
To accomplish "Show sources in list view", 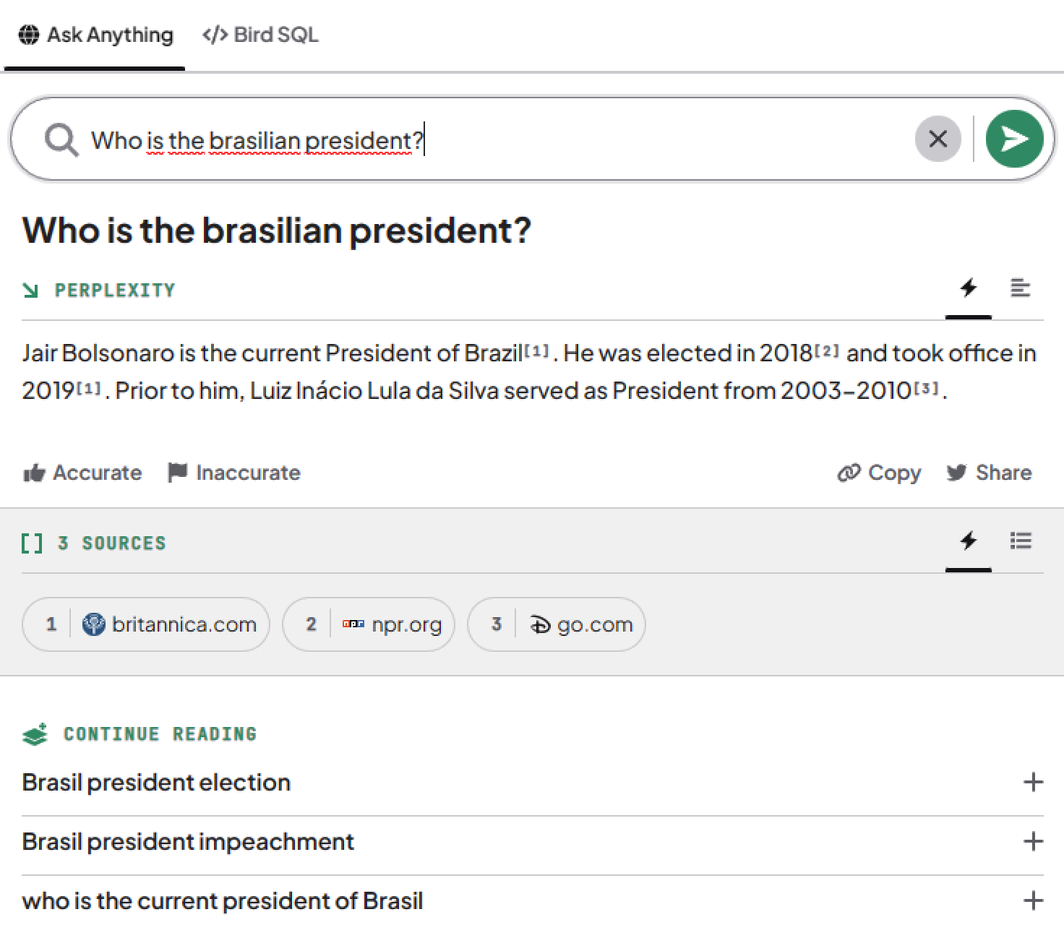I will pyautogui.click(x=1020, y=541).
